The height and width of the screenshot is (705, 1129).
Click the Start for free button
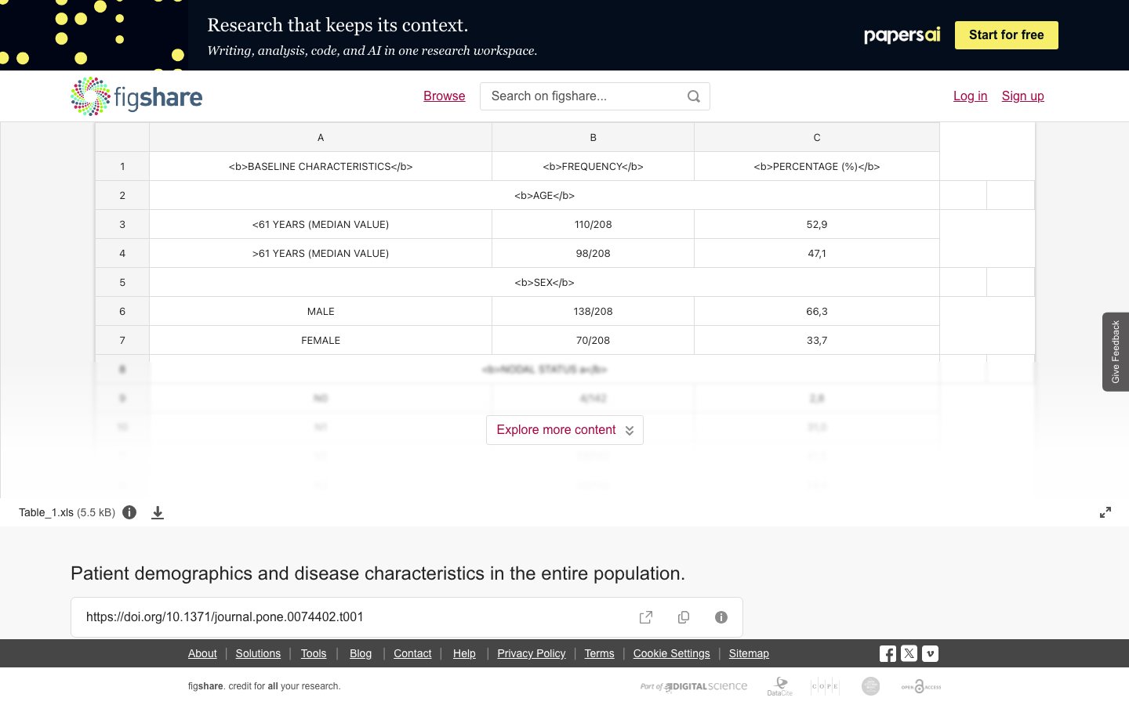1007,35
